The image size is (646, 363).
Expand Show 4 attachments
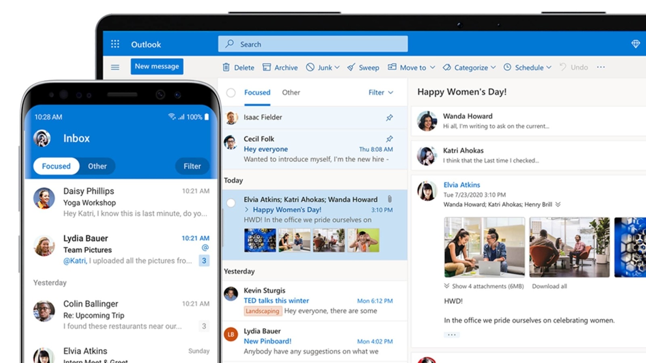(484, 286)
